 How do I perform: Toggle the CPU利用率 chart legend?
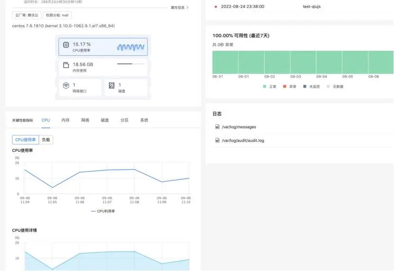coord(103,211)
